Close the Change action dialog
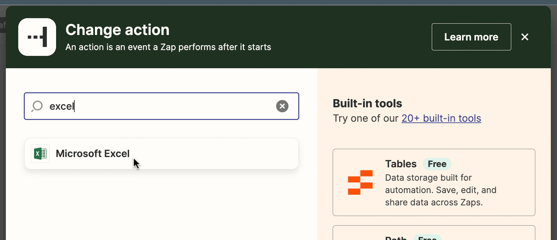The width and height of the screenshot is (557, 240). (525, 37)
